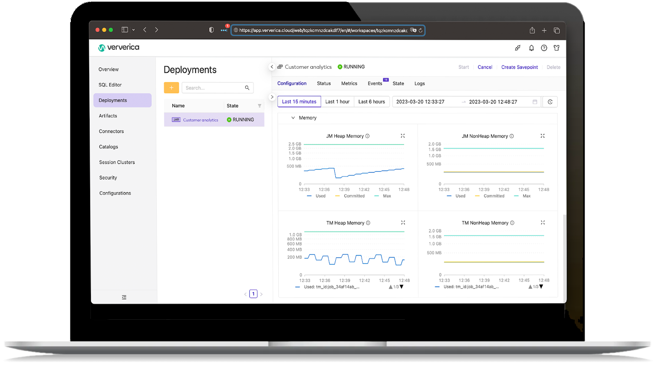
Task: Open the task manager selector on TM NonHeap chart
Action: 537,287
